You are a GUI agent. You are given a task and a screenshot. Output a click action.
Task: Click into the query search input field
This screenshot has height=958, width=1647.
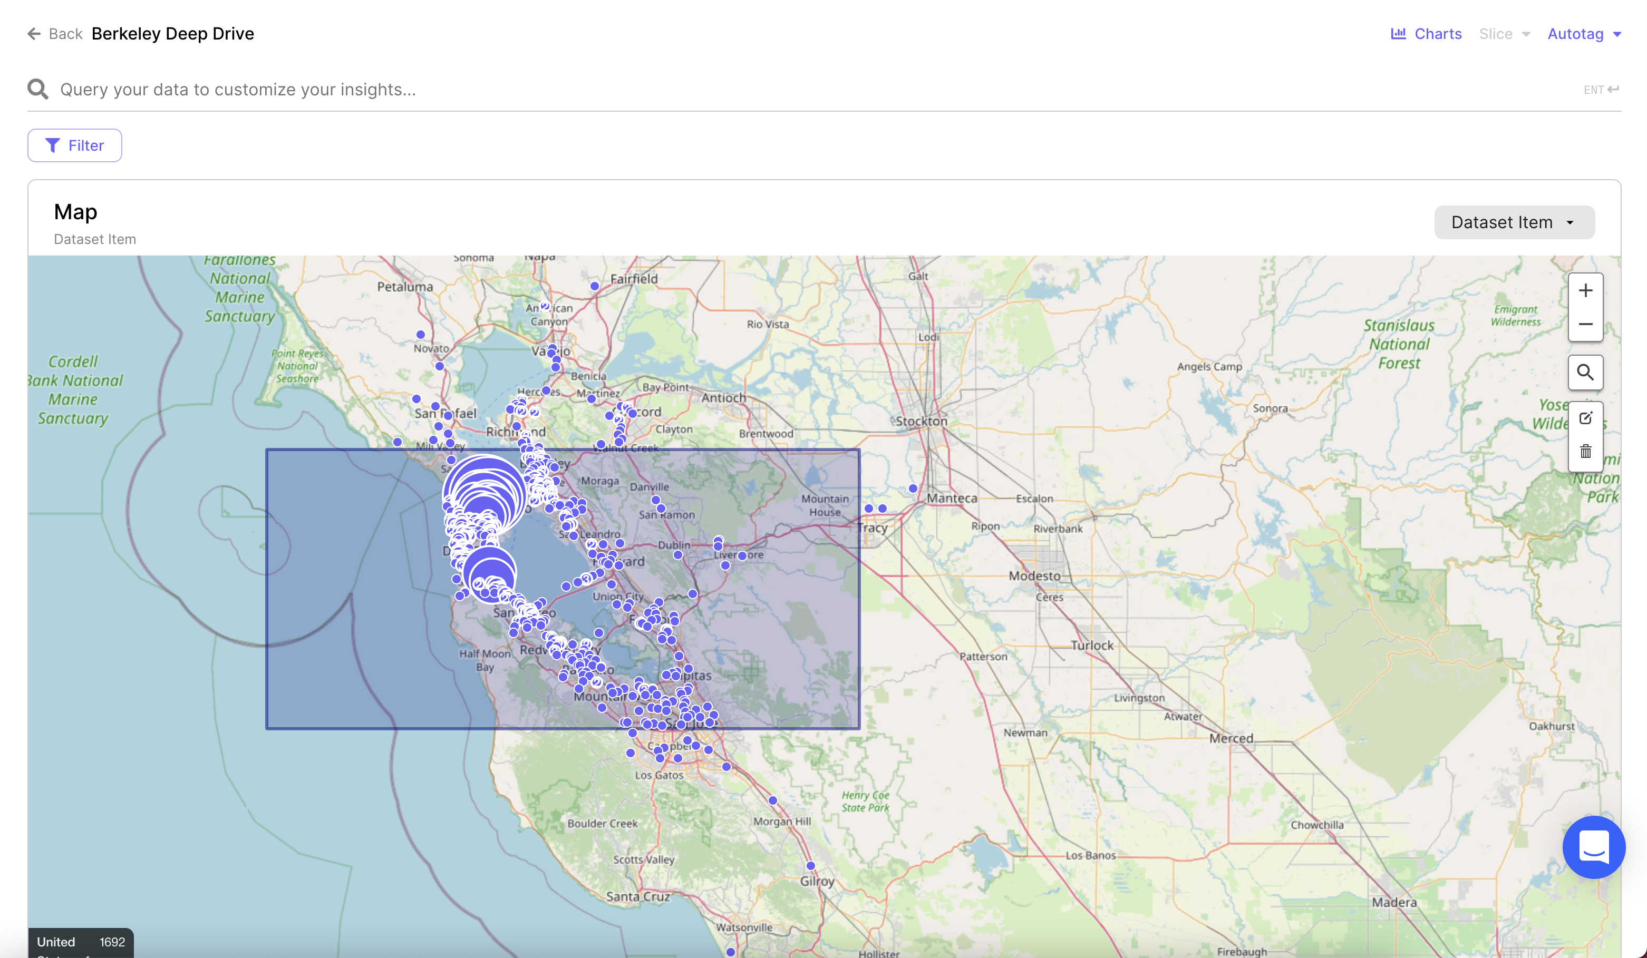(784, 90)
